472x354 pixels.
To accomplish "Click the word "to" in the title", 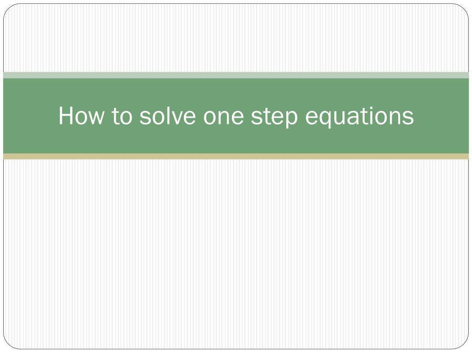I will click(x=122, y=116).
